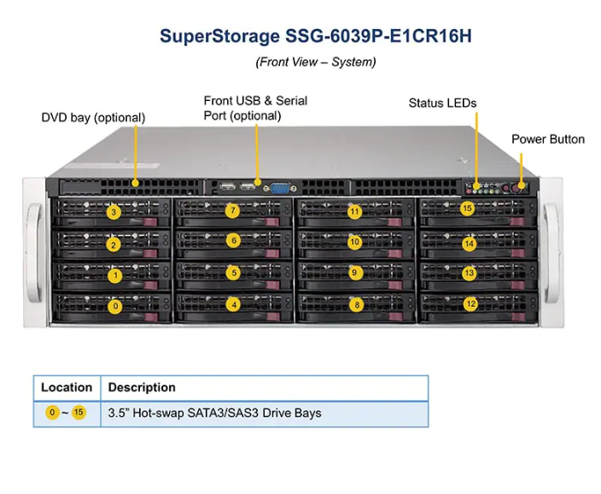
Task: Click drive bay number 4
Action: point(233,305)
